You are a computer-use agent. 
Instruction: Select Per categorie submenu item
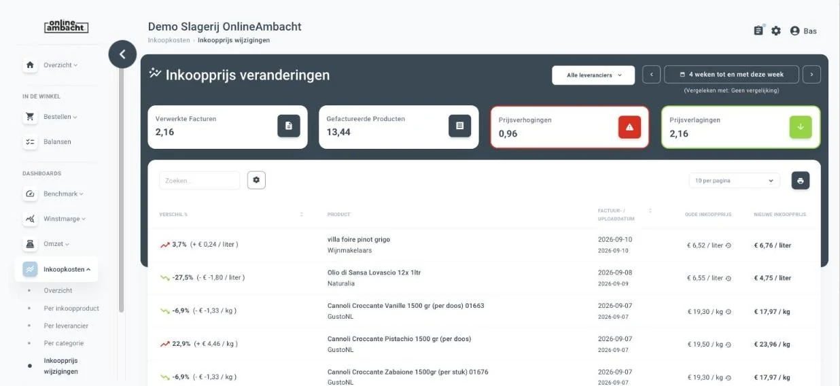tap(64, 343)
